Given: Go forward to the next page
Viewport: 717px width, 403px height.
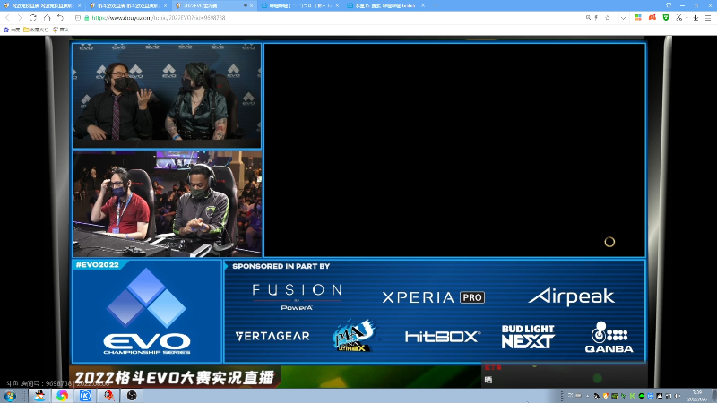Looking at the screenshot, I should [x=19, y=18].
